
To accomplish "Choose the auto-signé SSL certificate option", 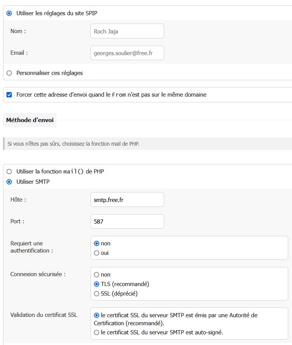I will tap(97, 332).
